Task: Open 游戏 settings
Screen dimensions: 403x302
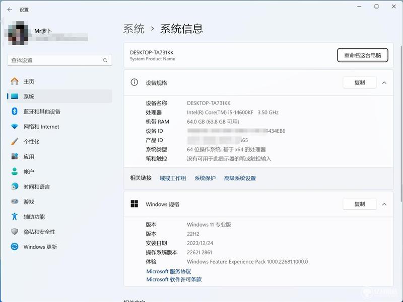Action: point(59,202)
